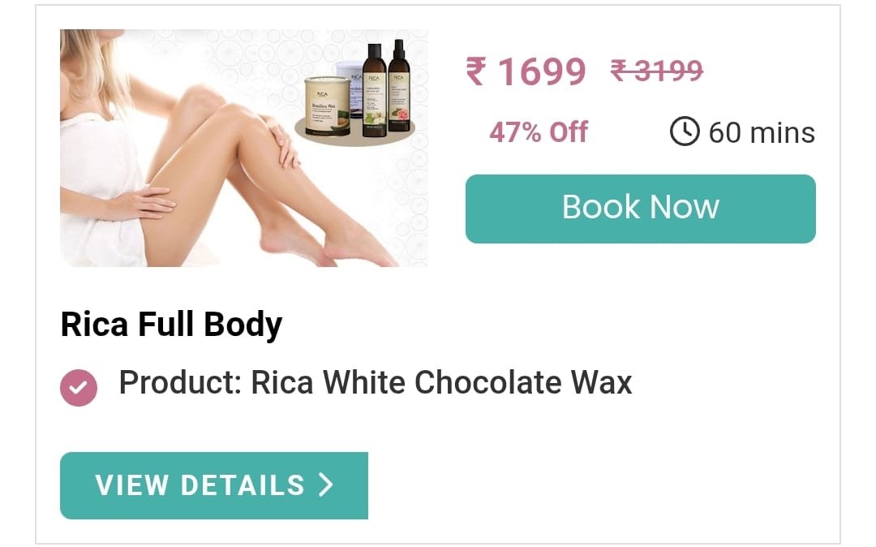Viewport: 876px width, 547px height.
Task: Open the waxing service photo thumbnail
Action: coord(244,148)
